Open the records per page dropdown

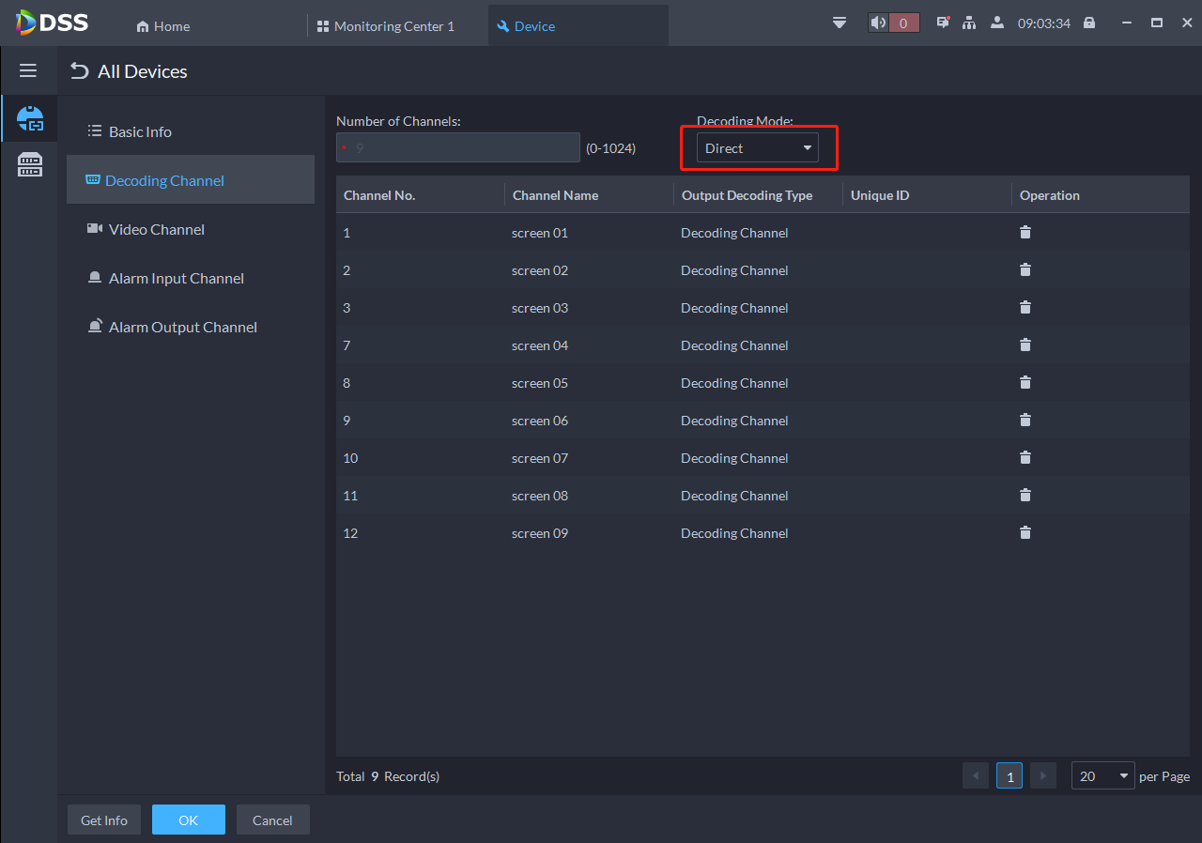1103,776
